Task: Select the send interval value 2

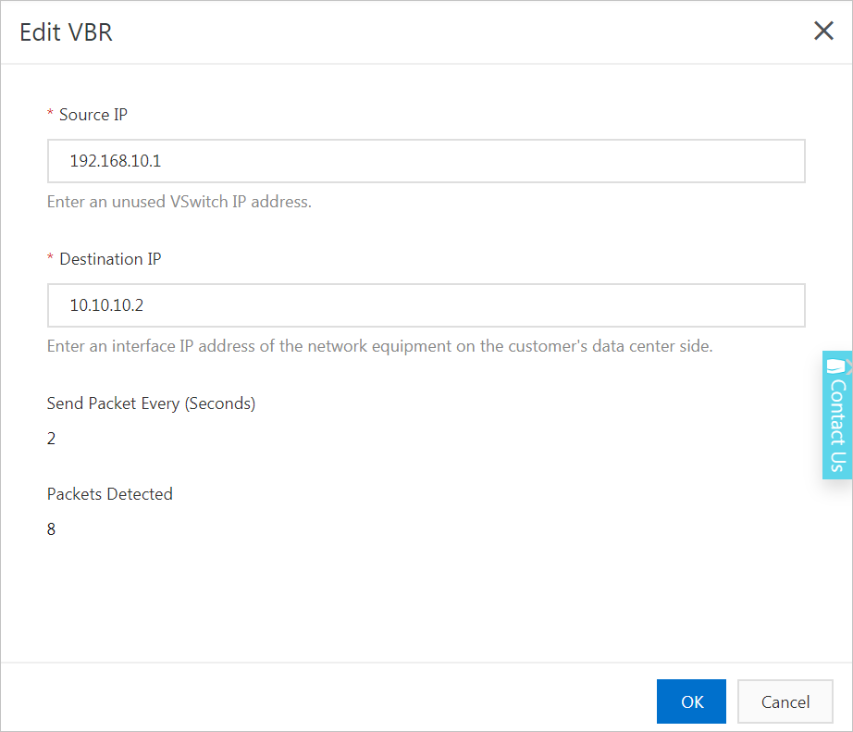Action: click(51, 439)
